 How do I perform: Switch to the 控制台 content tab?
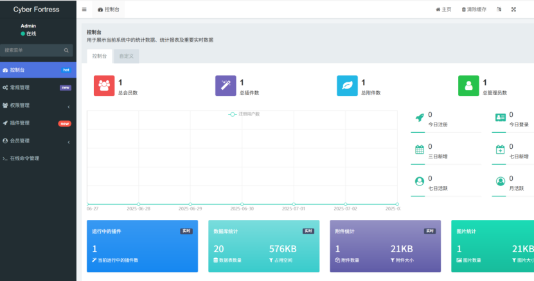coord(100,56)
